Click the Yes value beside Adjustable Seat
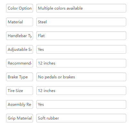 (81, 50)
